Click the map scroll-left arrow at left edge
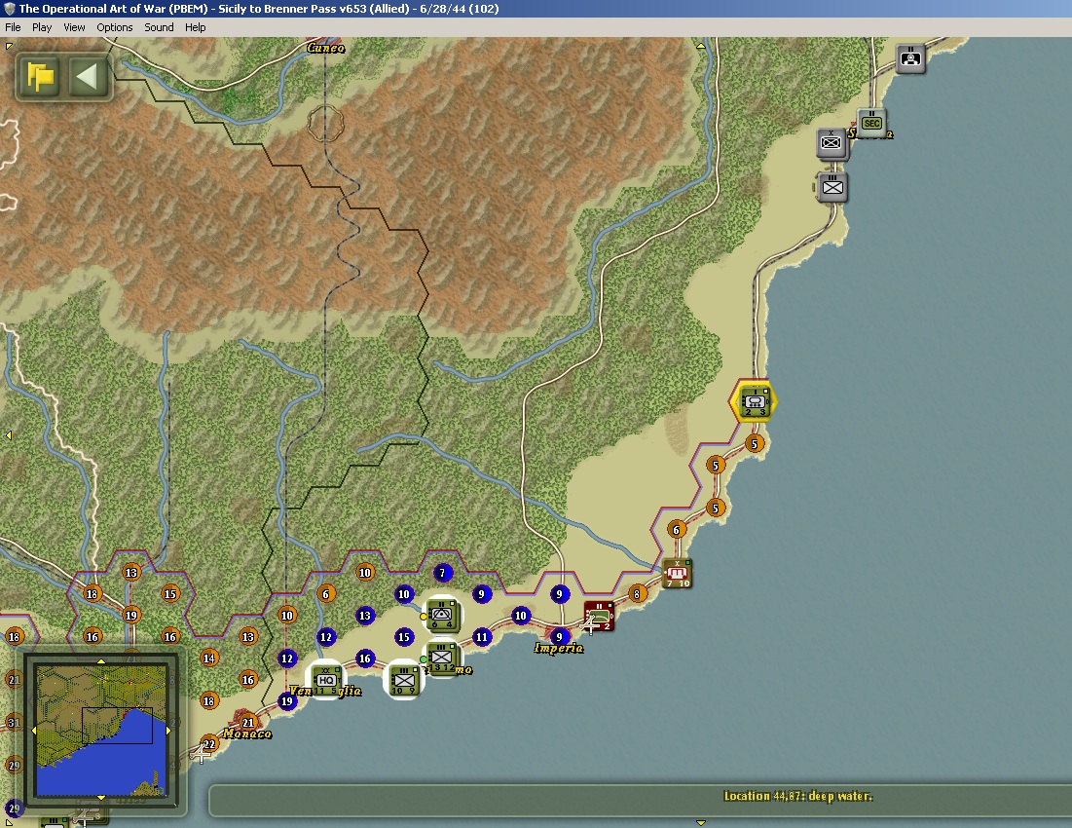Image resolution: width=1072 pixels, height=828 pixels. 8,434
